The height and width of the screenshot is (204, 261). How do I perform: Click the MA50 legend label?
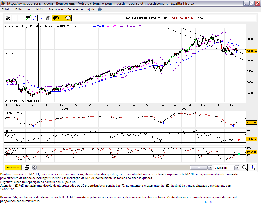tap(100, 26)
